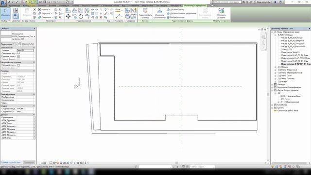Click Modify Sub Elements (Изменить субэлементы) icon
The width and height of the screenshot is (311, 175).
pos(159,13)
